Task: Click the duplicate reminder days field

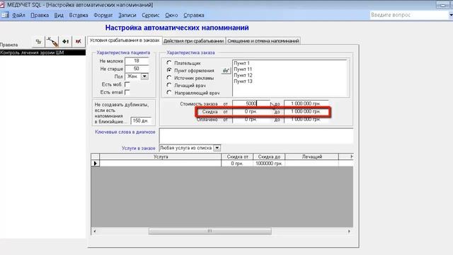Action: (141, 120)
